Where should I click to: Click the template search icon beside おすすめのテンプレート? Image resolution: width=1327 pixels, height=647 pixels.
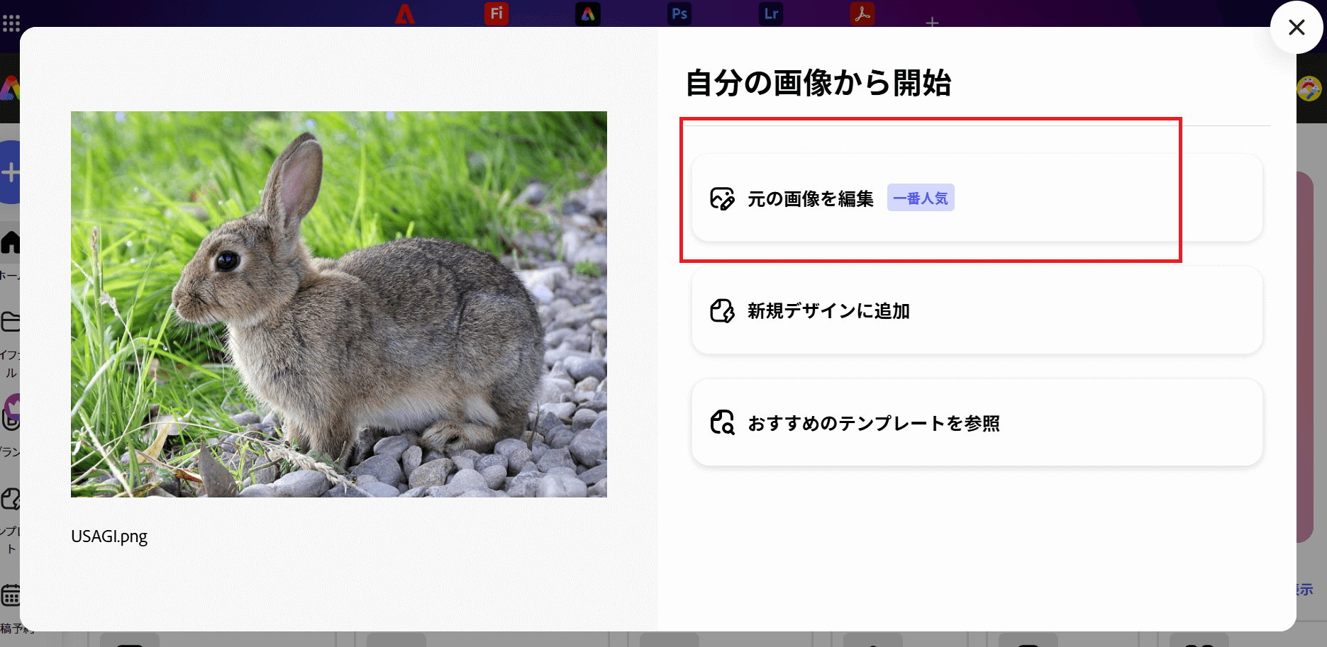pos(722,422)
